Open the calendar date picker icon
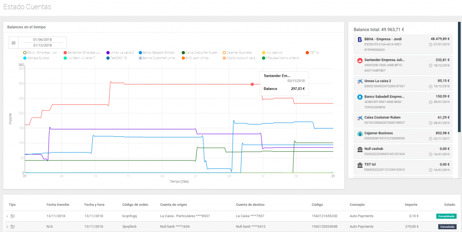This screenshot has height=232, width=462. pos(14,42)
